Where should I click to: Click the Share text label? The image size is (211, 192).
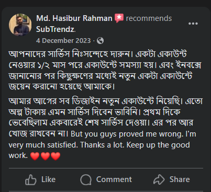(x=180, y=179)
